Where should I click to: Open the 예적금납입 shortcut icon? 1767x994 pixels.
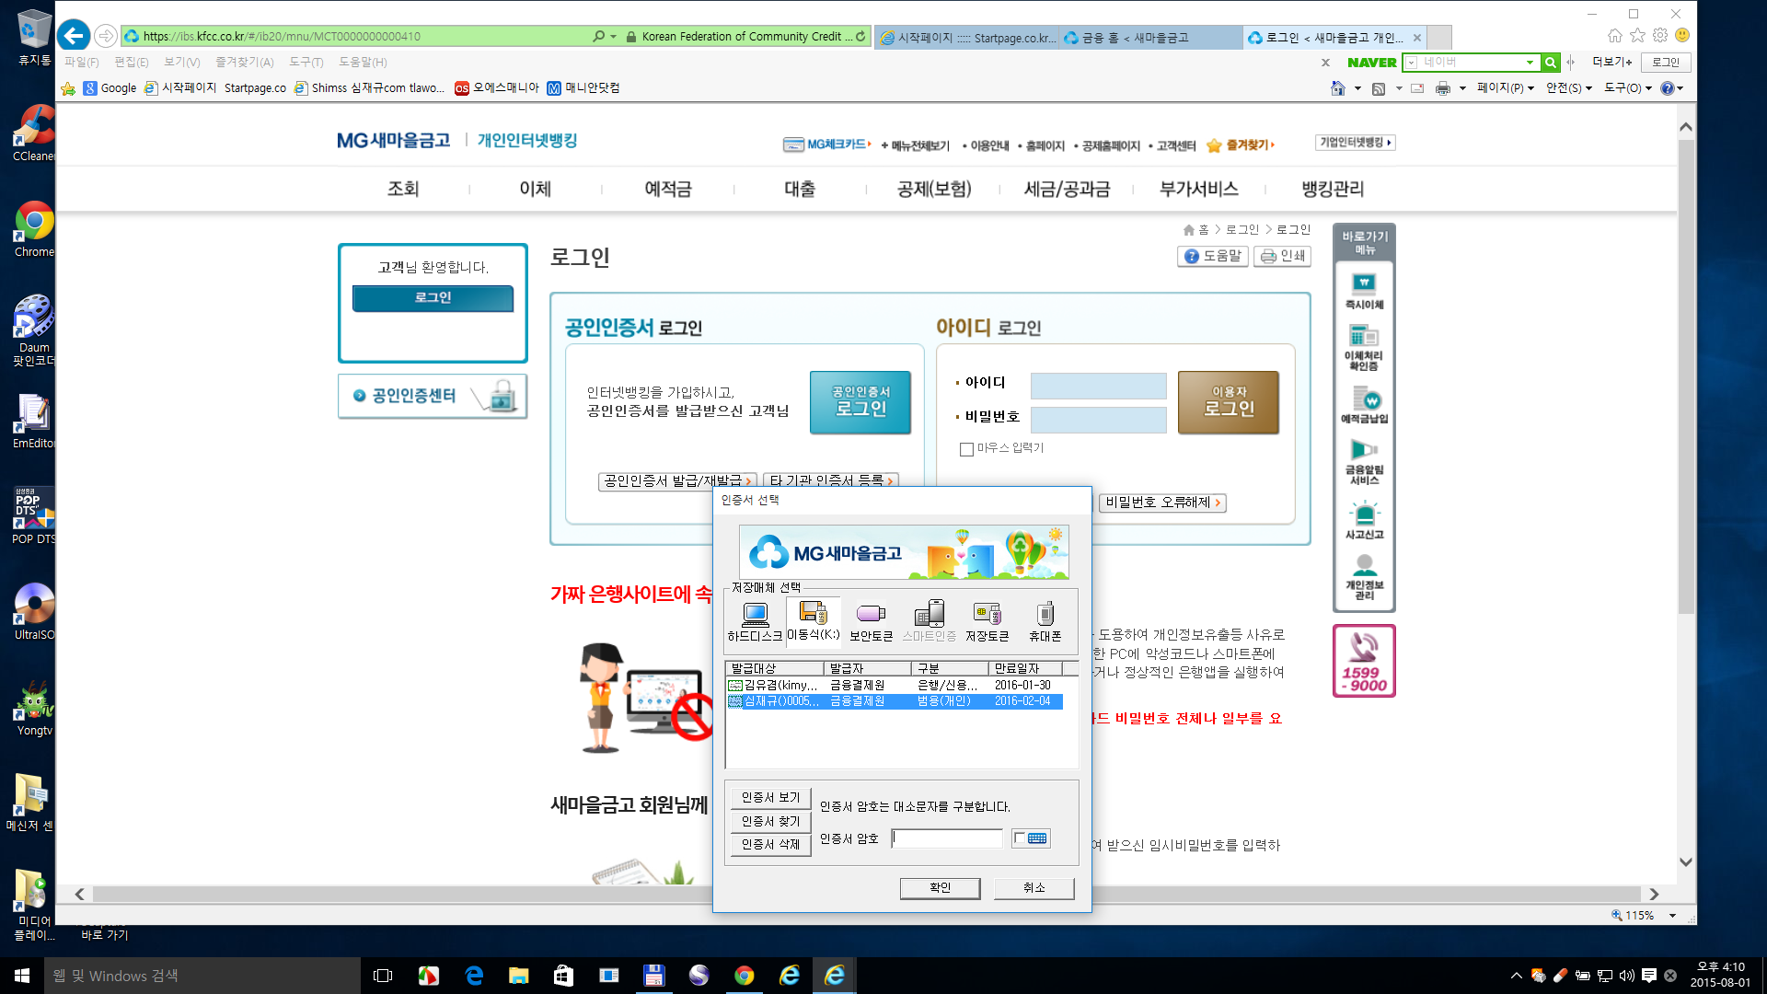coord(1364,404)
